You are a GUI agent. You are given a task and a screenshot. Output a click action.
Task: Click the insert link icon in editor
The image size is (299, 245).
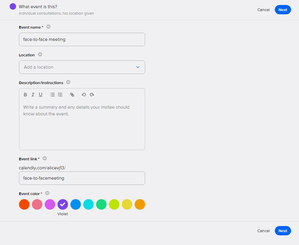pos(72,95)
